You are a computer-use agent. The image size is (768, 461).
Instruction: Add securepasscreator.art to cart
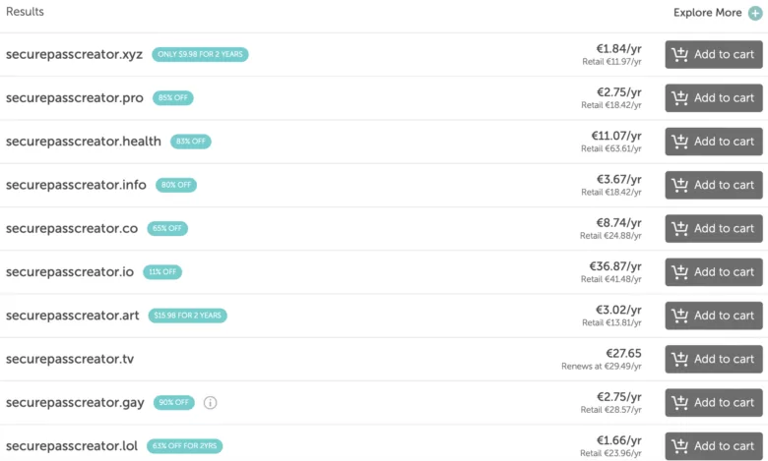click(x=714, y=316)
